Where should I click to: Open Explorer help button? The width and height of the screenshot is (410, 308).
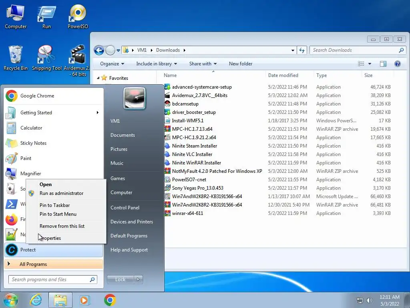tap(398, 64)
